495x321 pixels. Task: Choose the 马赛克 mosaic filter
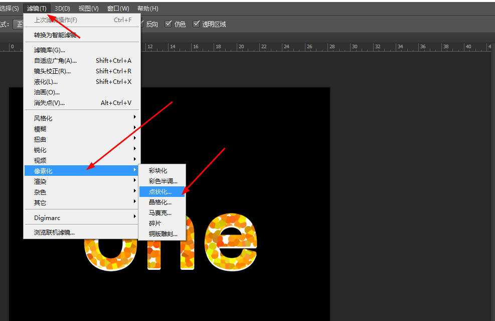point(161,212)
